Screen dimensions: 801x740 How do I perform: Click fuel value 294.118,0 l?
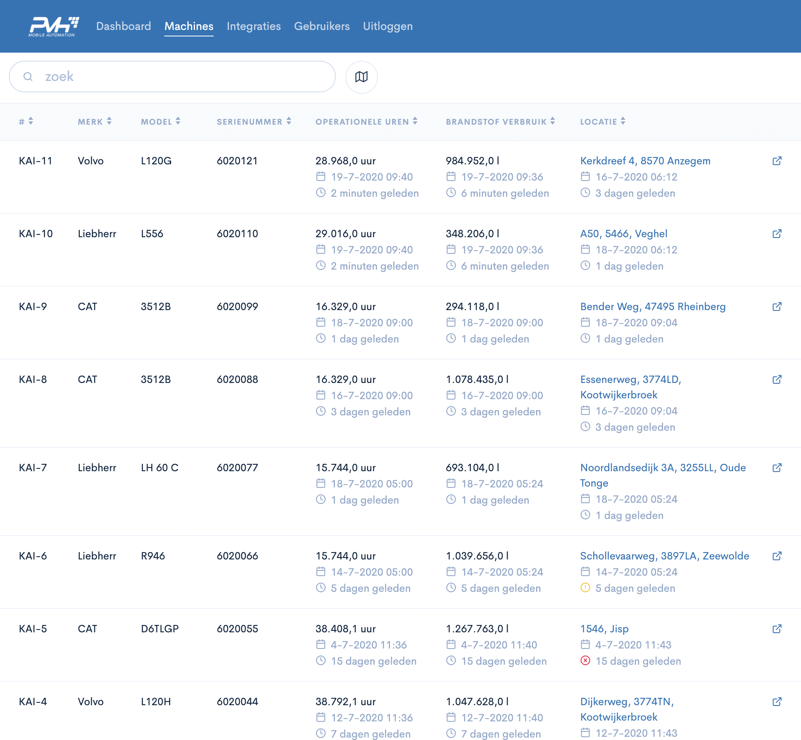click(473, 307)
